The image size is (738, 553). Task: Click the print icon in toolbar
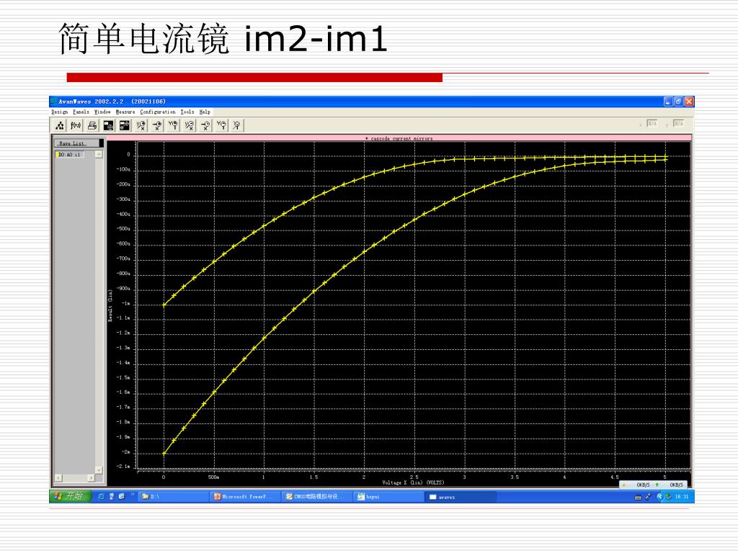click(92, 125)
